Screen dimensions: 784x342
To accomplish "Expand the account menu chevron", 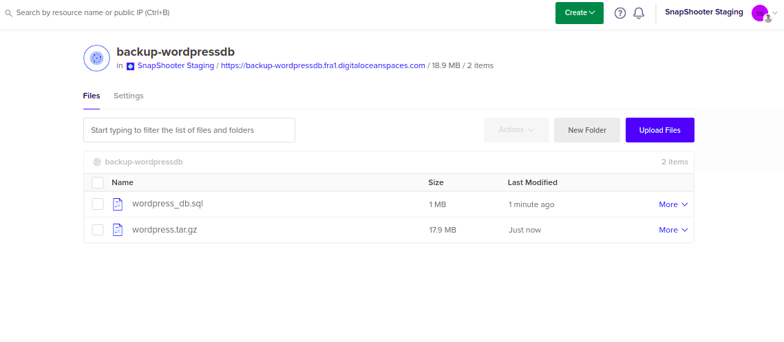I will 776,14.
